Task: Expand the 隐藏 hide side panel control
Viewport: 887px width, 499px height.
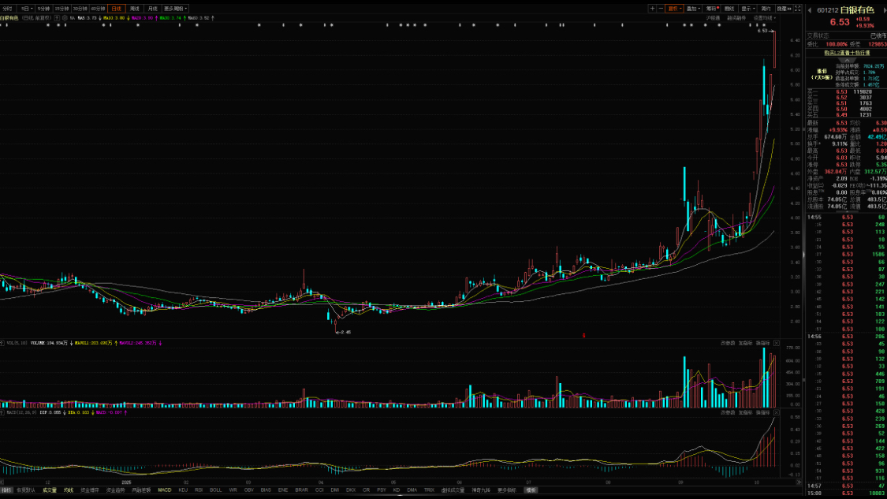Action: (784, 9)
